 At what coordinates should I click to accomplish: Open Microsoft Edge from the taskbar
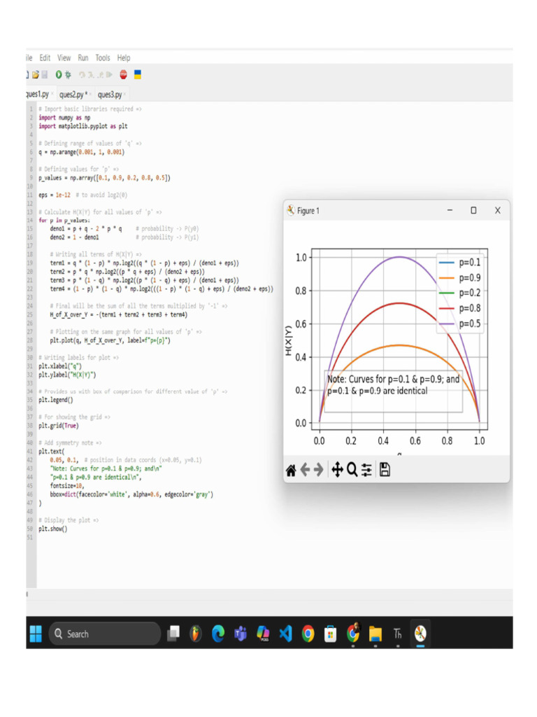click(x=218, y=634)
